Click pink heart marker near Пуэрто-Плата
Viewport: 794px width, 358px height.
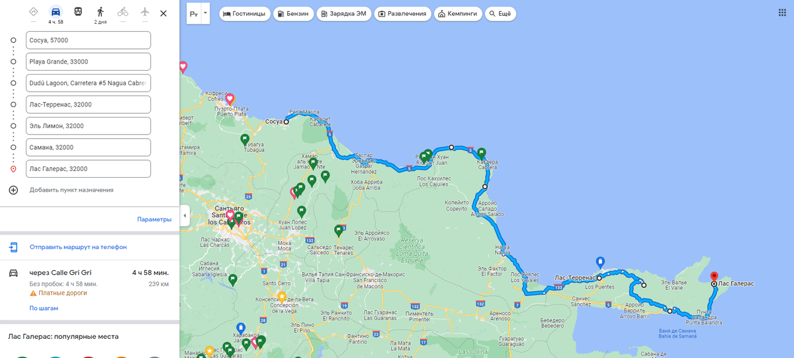[x=230, y=99]
